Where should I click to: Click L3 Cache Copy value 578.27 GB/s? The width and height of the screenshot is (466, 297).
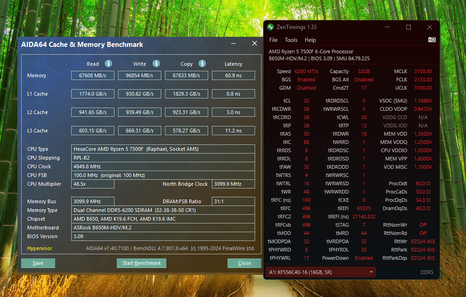coord(186,131)
